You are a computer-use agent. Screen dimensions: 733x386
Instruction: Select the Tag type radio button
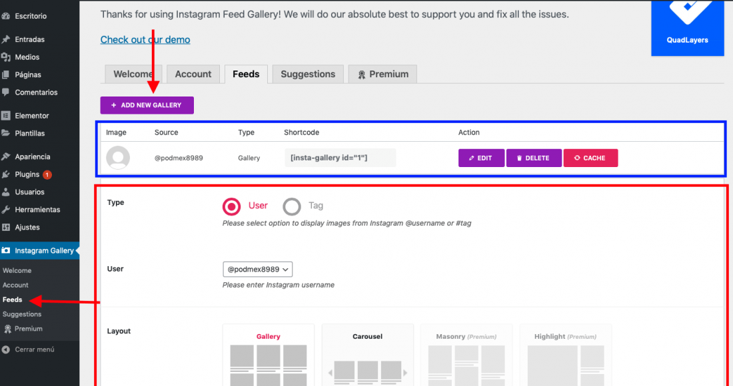[292, 206]
